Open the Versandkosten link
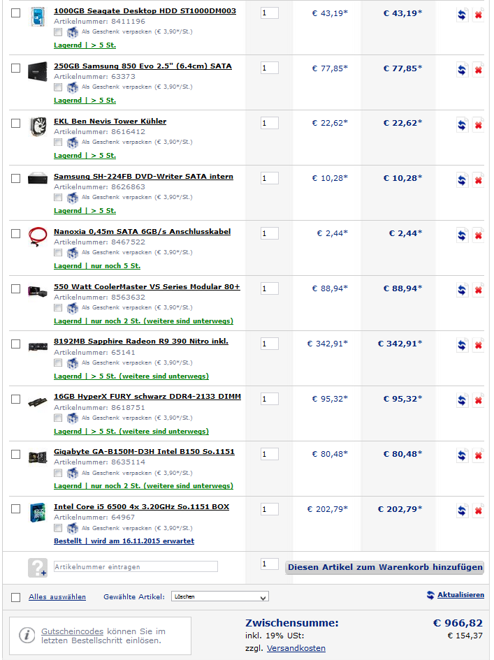 pos(296,648)
